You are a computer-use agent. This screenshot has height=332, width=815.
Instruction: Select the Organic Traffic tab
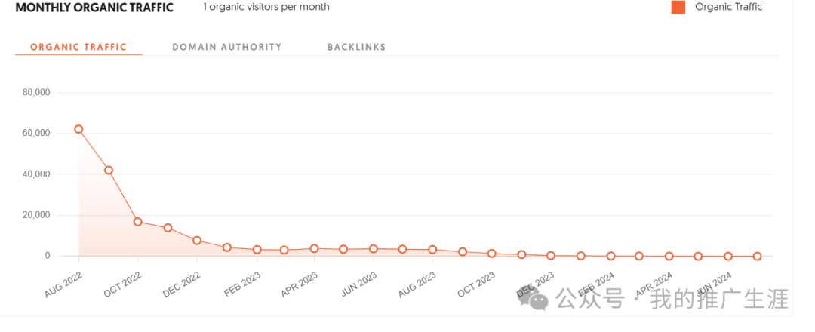pos(78,47)
